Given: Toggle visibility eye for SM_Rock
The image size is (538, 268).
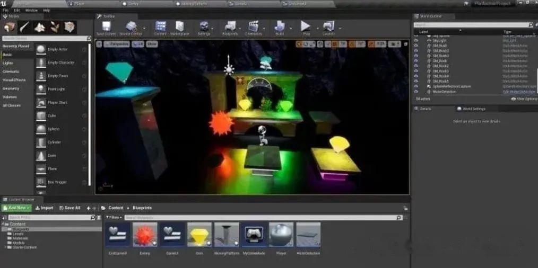Looking at the screenshot, I should click(416, 61).
